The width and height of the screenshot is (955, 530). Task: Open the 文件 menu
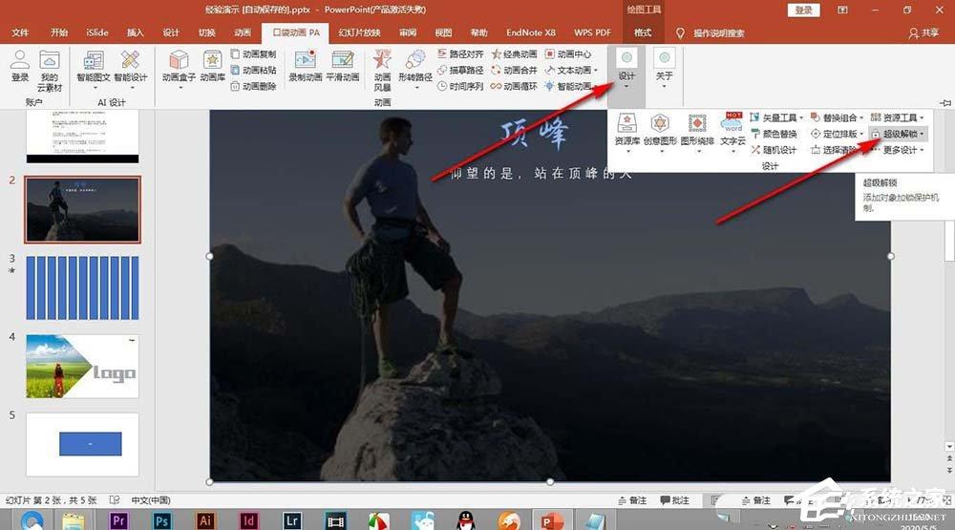[x=20, y=32]
